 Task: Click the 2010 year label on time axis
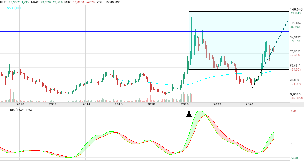pyautogui.click(x=20, y=104)
